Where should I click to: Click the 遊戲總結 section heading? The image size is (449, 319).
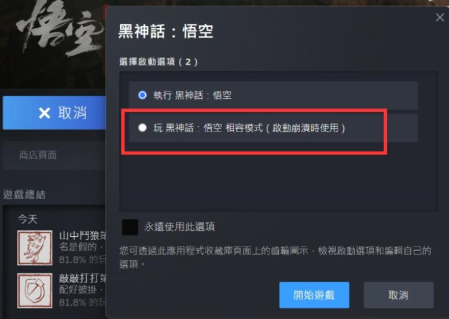click(x=24, y=195)
